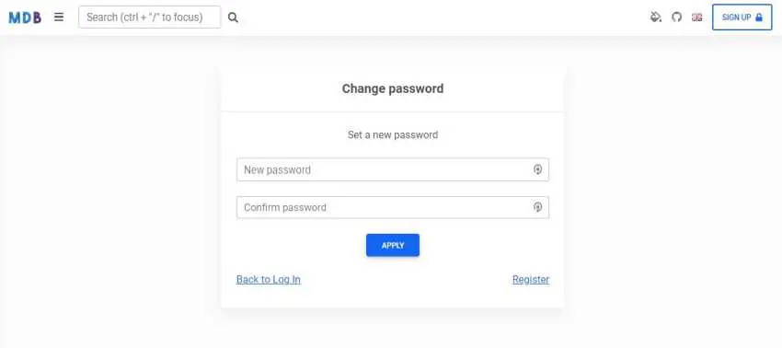The image size is (782, 348).
Task: Click the key icon in Confirm password field
Action: click(x=537, y=207)
